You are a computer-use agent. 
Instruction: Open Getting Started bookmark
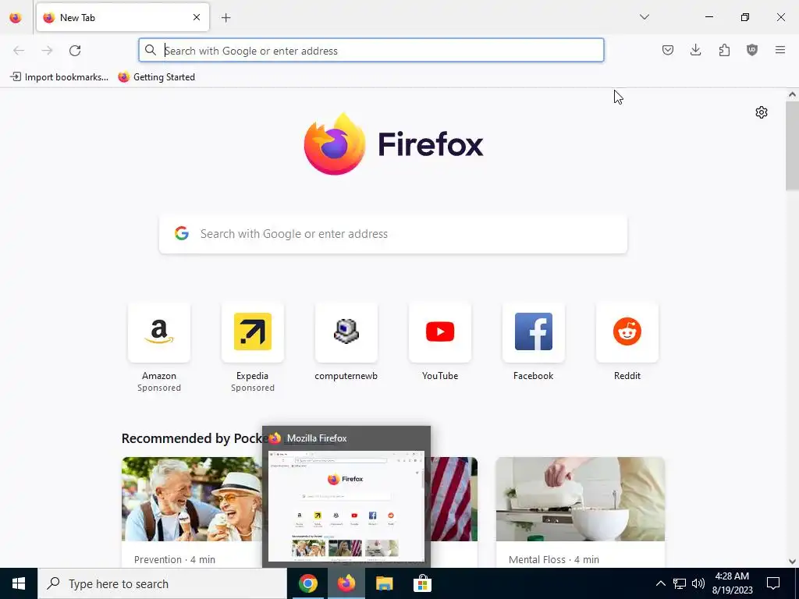coord(156,77)
